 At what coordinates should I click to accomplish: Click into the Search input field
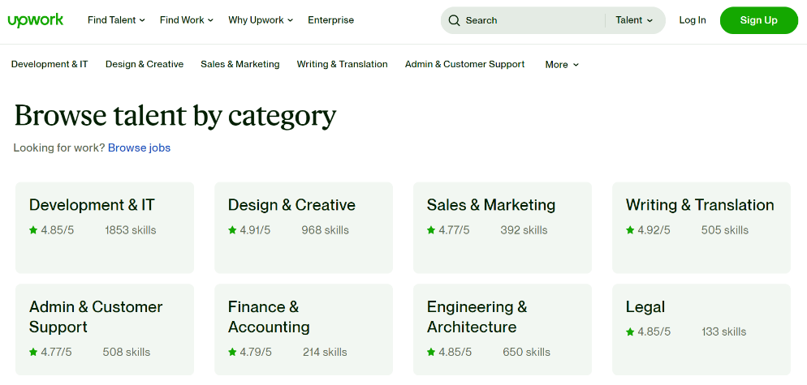(528, 20)
